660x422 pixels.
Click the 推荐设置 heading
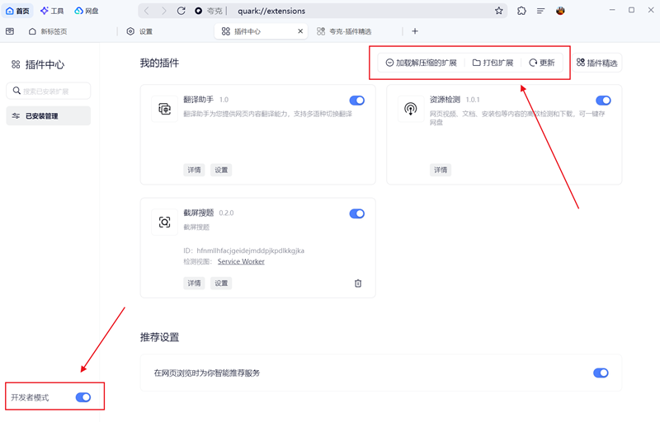tap(159, 337)
